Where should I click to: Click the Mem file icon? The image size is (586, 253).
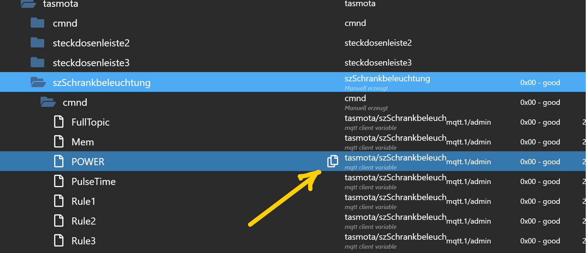59,142
